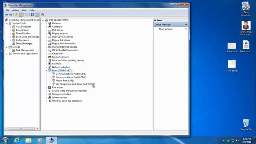Screen dimensions: 256x144
Task: Expand the Processors category
Action: [46, 88]
